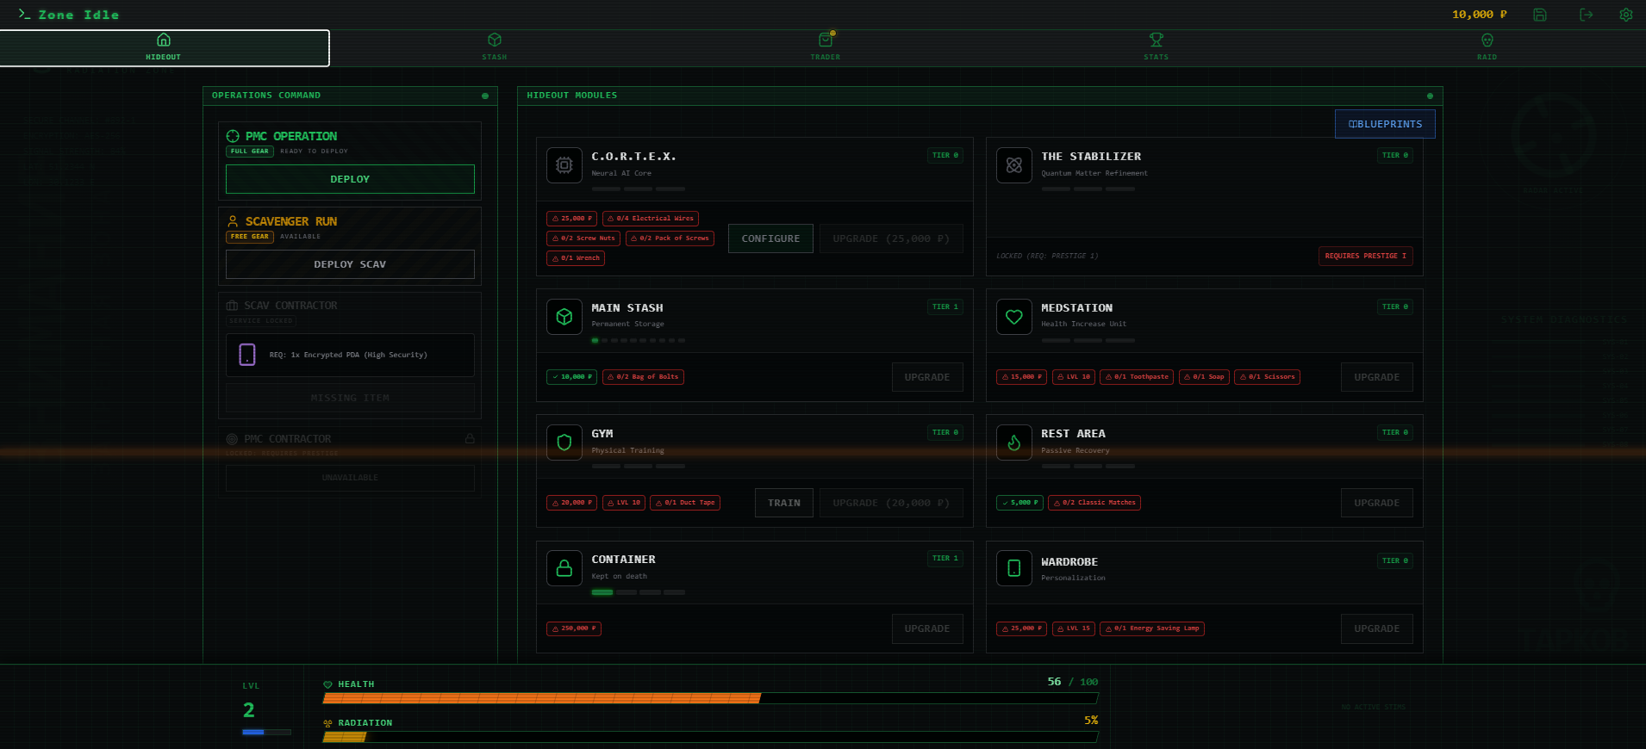Click the Unavailable PMC Contractor button

coord(350,478)
